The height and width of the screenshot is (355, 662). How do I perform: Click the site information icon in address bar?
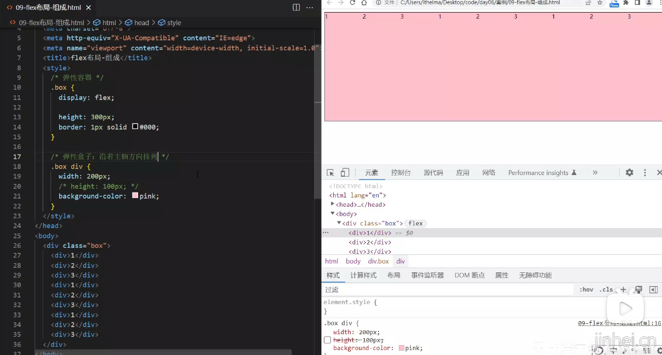[379, 3]
